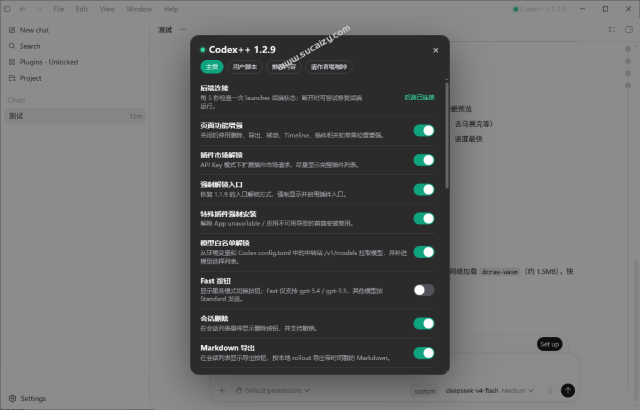Open the deepseek-v4-flash Medium model dropdown

(x=489, y=391)
